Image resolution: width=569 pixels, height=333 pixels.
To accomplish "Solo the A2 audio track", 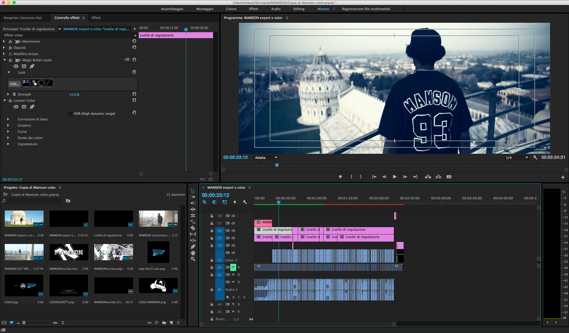I will click(x=239, y=275).
